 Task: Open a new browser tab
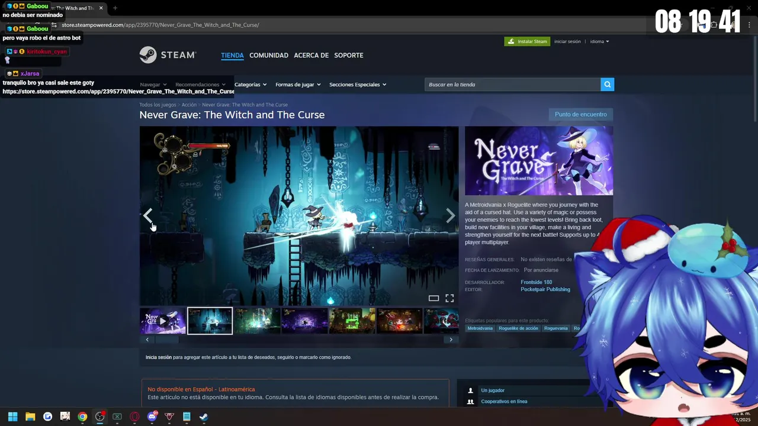pyautogui.click(x=115, y=8)
